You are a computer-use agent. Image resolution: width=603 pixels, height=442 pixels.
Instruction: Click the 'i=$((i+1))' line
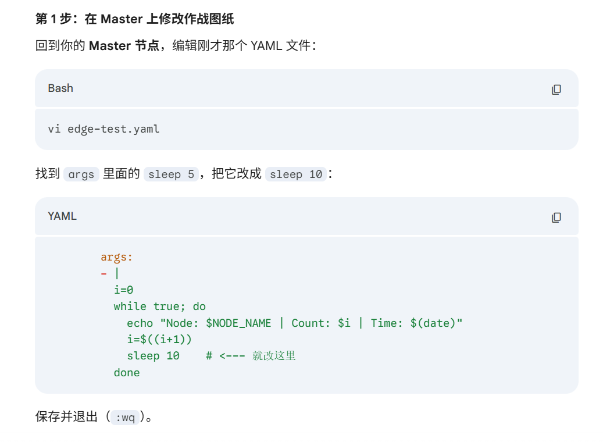coord(159,339)
